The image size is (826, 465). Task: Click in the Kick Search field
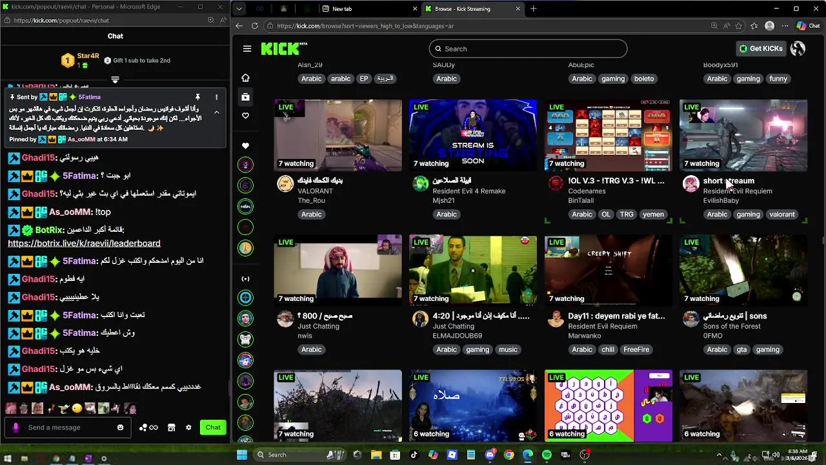pos(528,48)
